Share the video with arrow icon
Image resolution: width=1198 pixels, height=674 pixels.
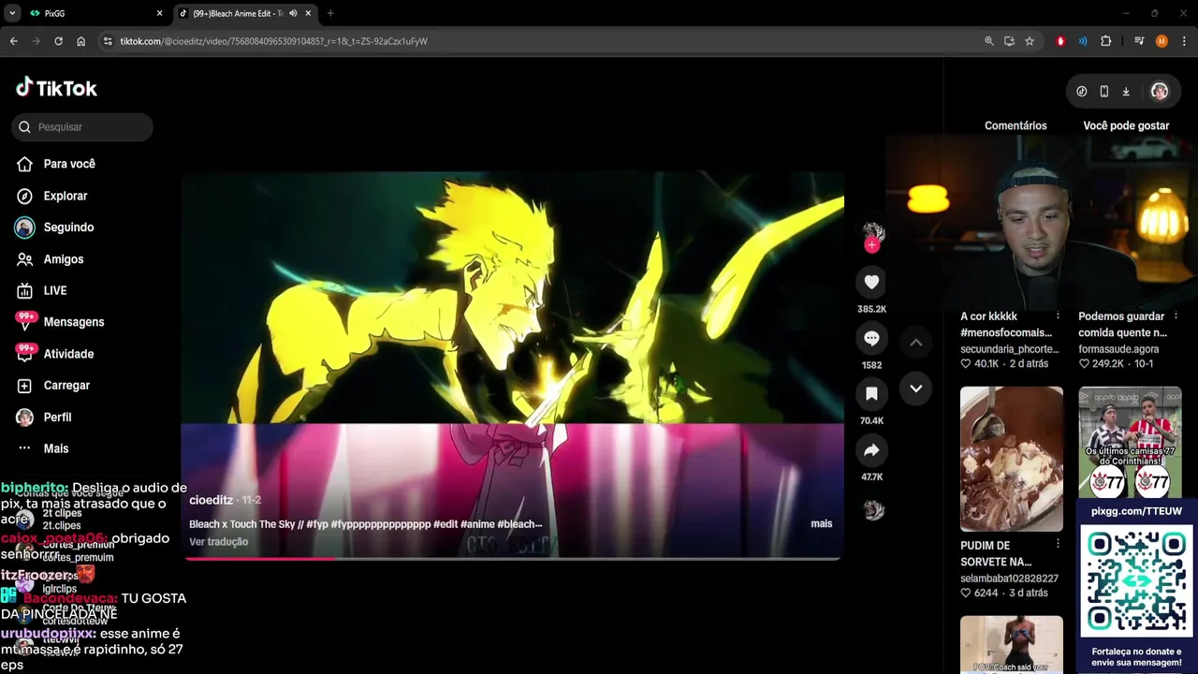(x=871, y=450)
